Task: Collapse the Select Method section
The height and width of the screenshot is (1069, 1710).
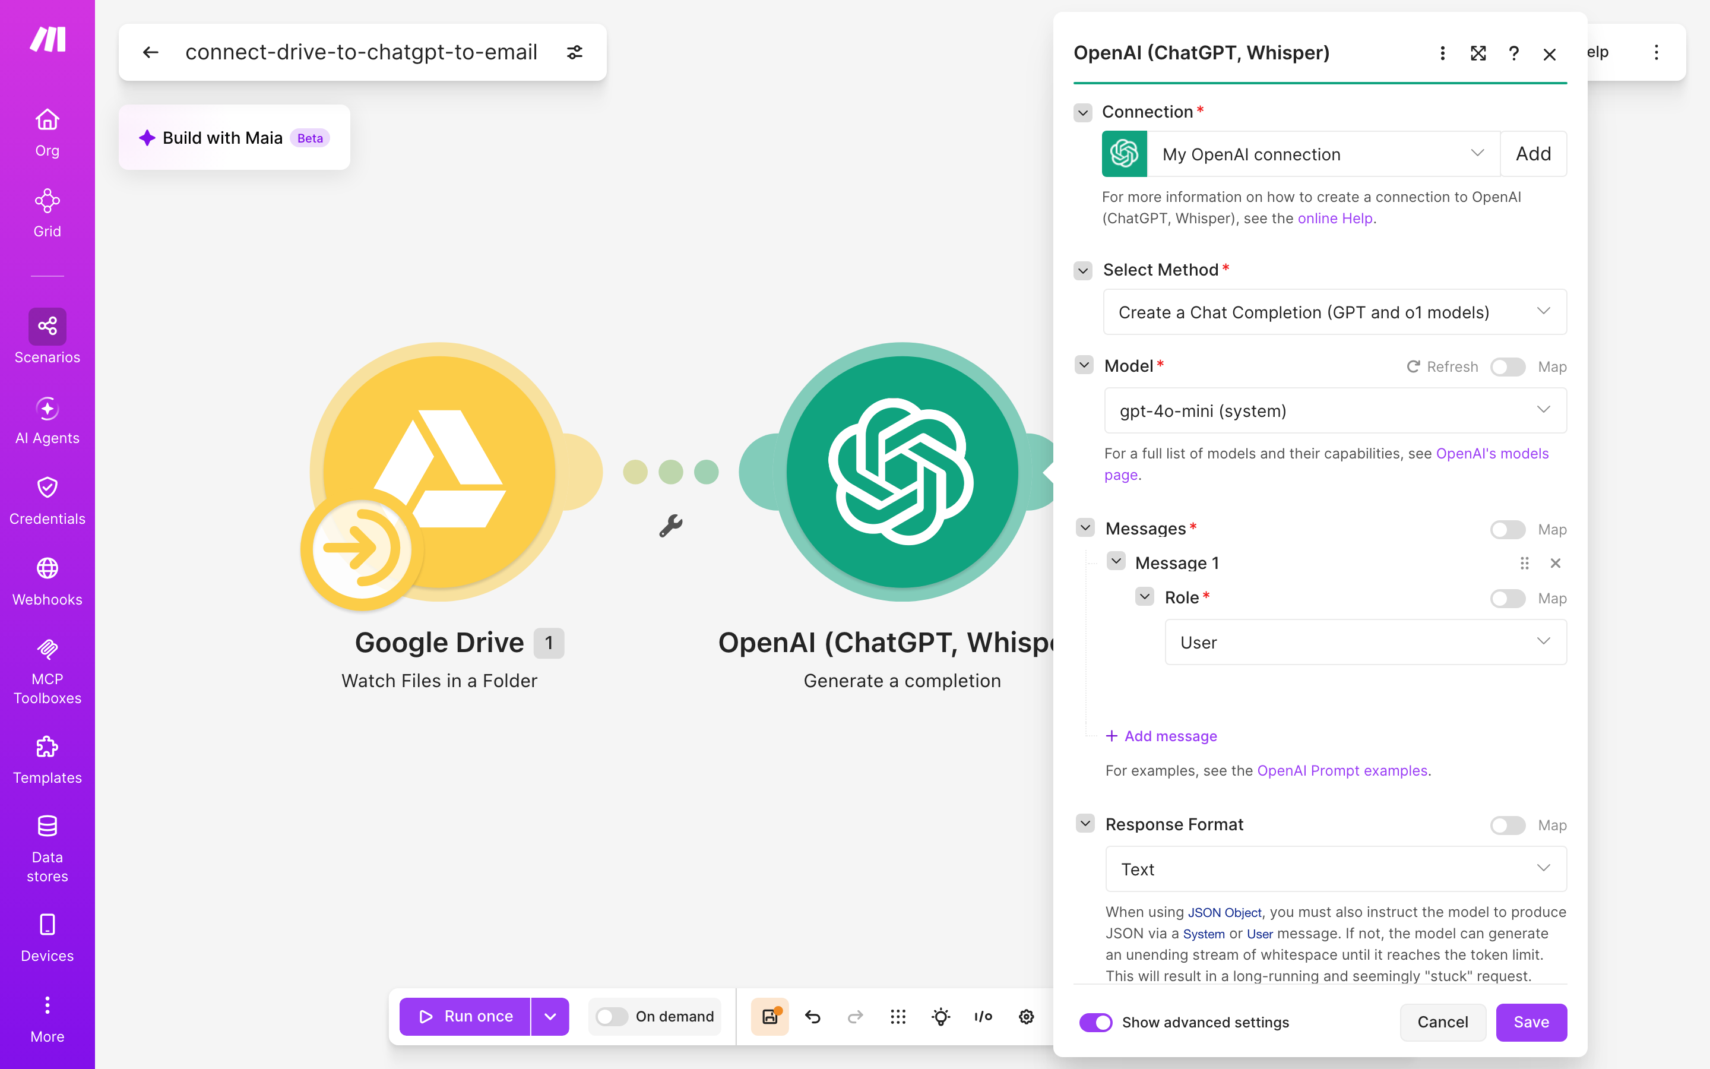Action: pyautogui.click(x=1082, y=270)
